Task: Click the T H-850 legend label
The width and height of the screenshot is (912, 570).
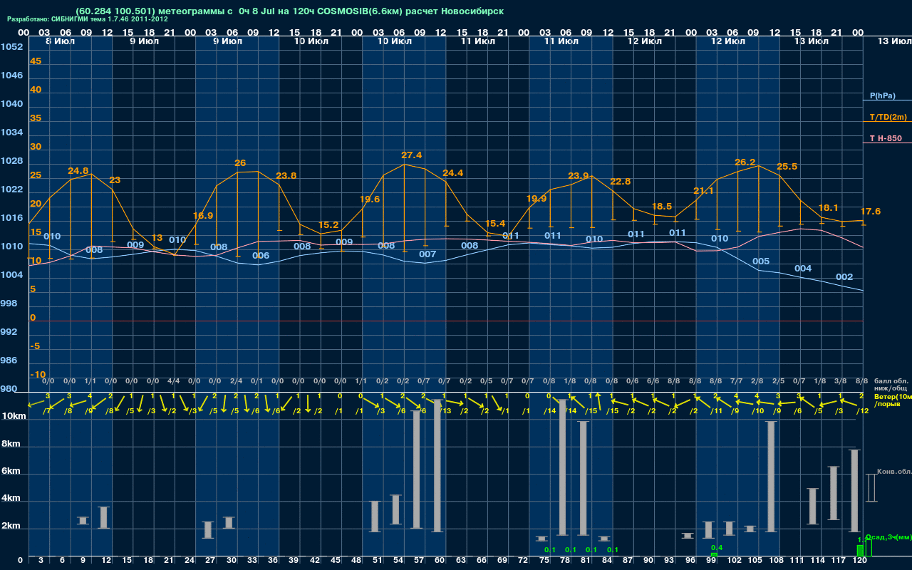Action: [885, 138]
